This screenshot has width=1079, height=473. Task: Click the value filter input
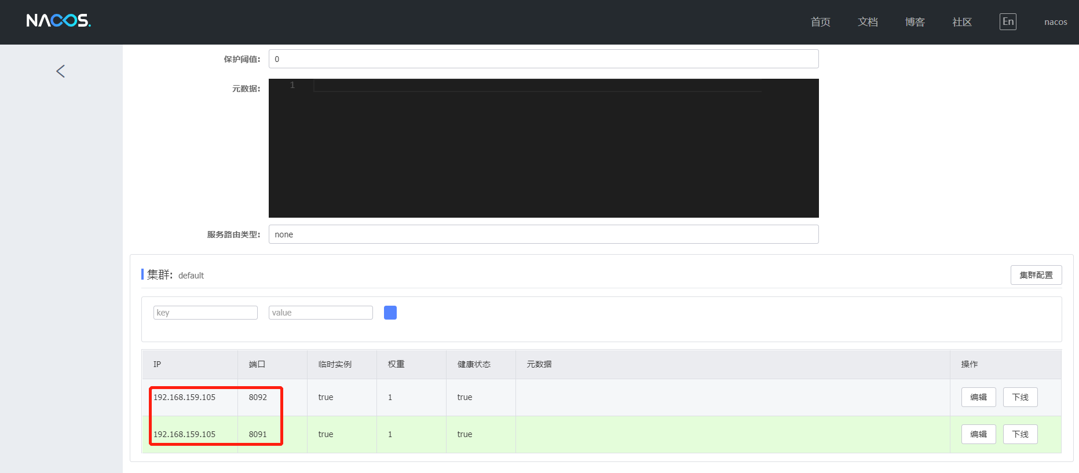pos(320,313)
